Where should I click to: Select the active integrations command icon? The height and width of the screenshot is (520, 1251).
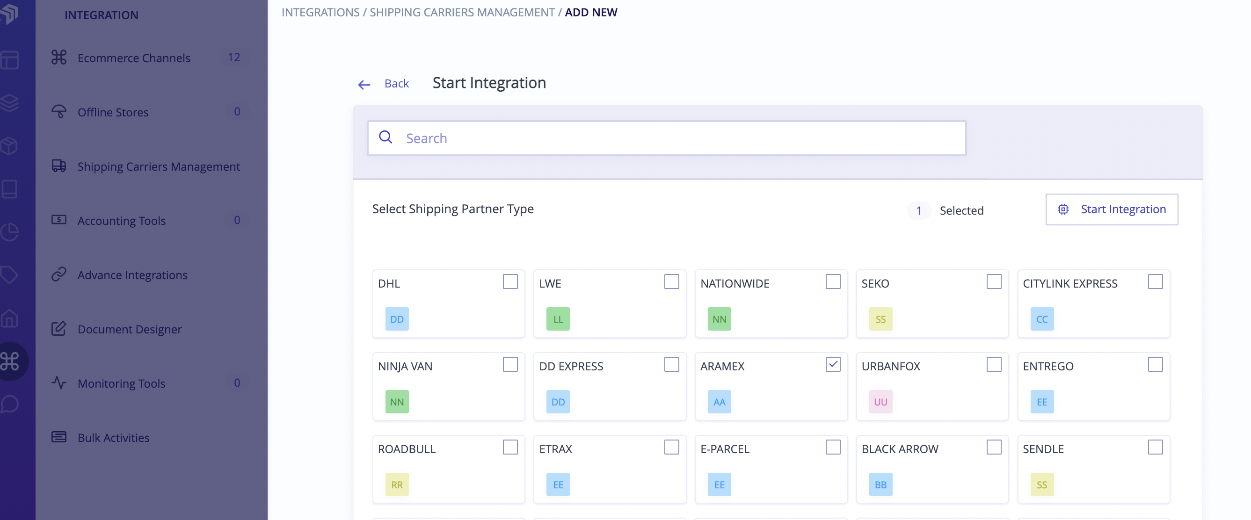[9, 361]
